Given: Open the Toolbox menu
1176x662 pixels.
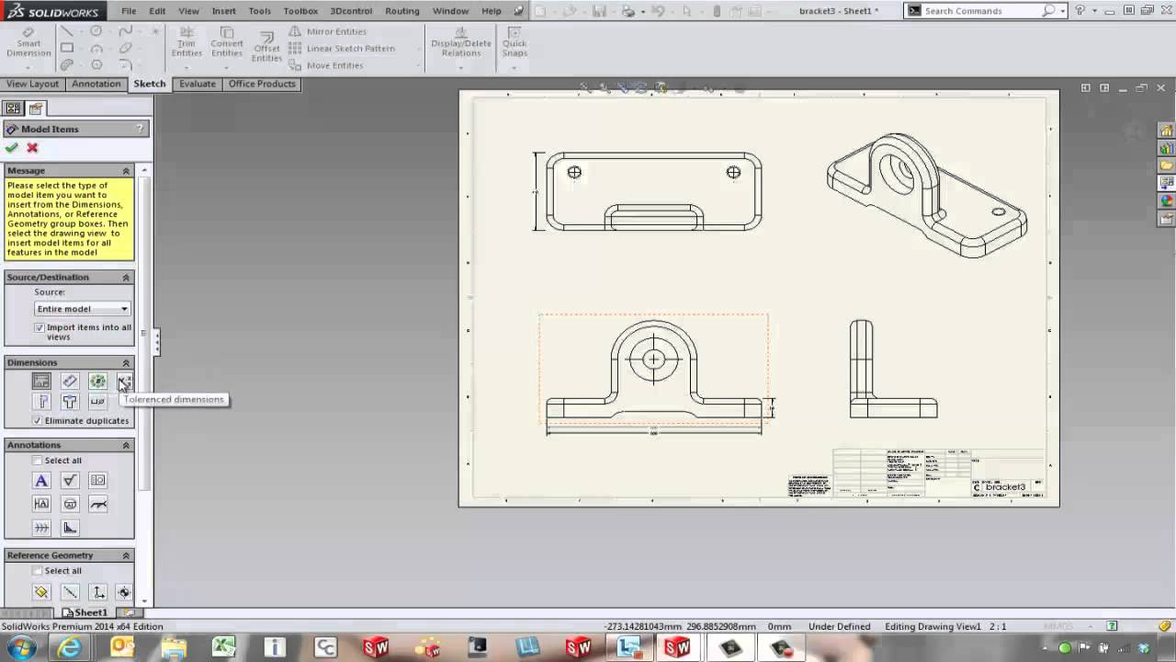Looking at the screenshot, I should [300, 11].
